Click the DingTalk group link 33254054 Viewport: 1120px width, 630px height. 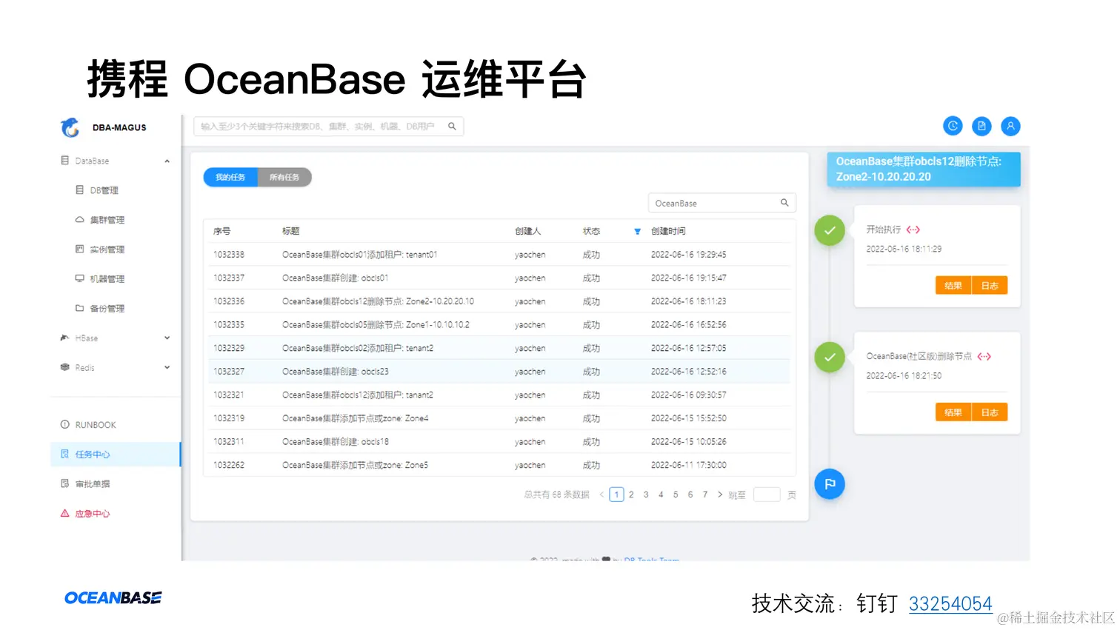coord(950,603)
